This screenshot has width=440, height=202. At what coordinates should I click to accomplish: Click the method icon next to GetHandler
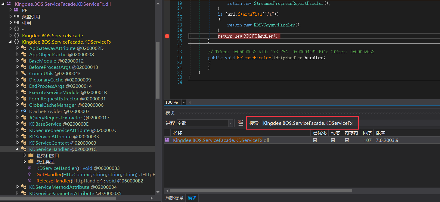[x=30, y=174]
